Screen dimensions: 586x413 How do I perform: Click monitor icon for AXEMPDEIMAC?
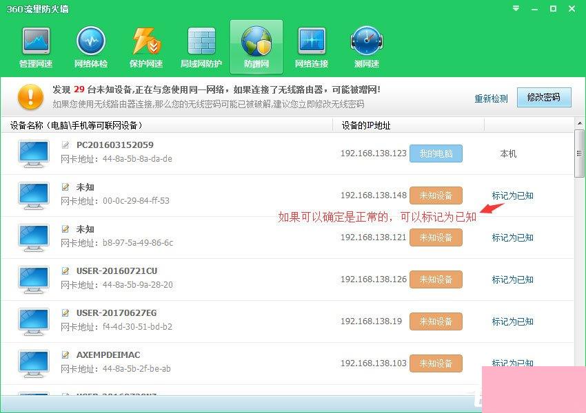point(34,363)
